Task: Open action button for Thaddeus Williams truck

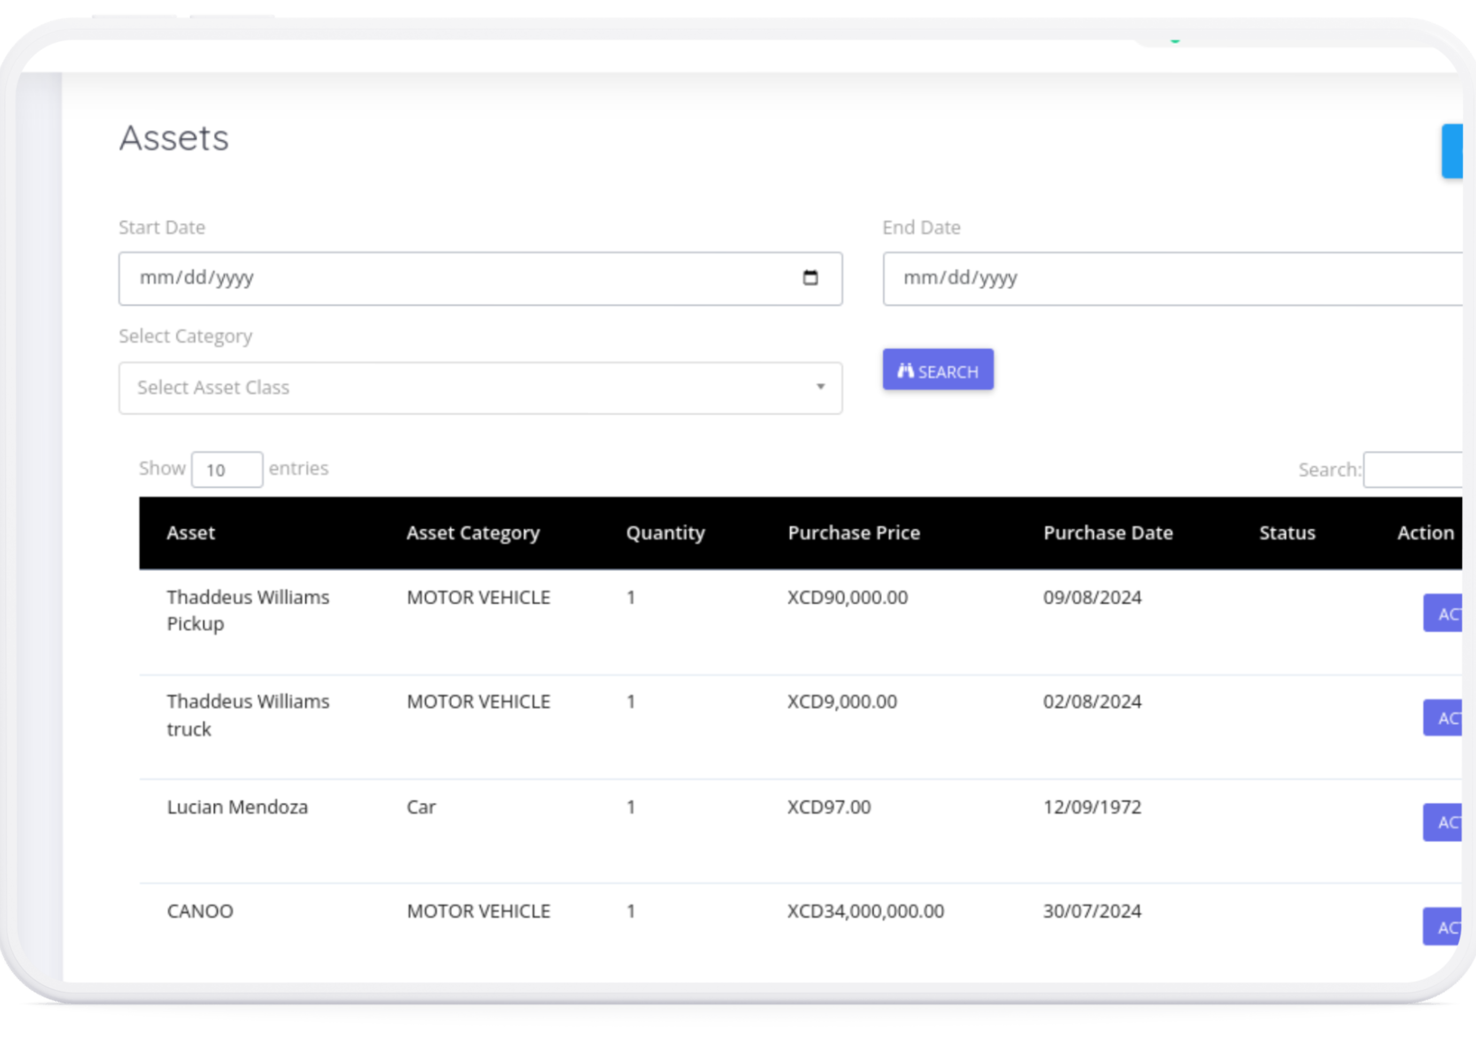Action: 1443,718
